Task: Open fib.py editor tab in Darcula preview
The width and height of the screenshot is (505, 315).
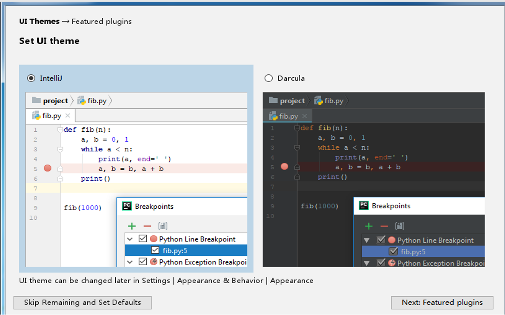Action: point(288,116)
